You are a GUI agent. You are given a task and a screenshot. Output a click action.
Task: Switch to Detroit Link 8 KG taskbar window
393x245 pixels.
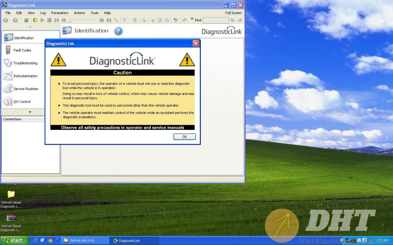(x=86, y=241)
